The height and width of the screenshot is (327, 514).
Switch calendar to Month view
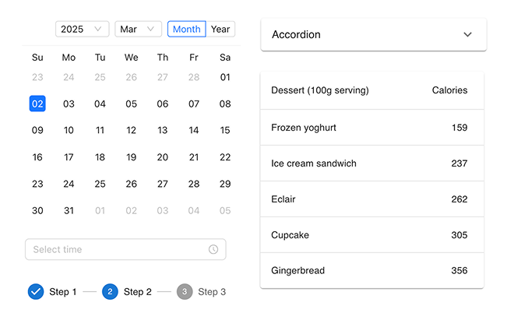point(187,29)
